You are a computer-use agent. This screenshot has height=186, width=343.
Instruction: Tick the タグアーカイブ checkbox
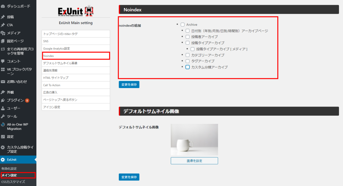click(188, 61)
